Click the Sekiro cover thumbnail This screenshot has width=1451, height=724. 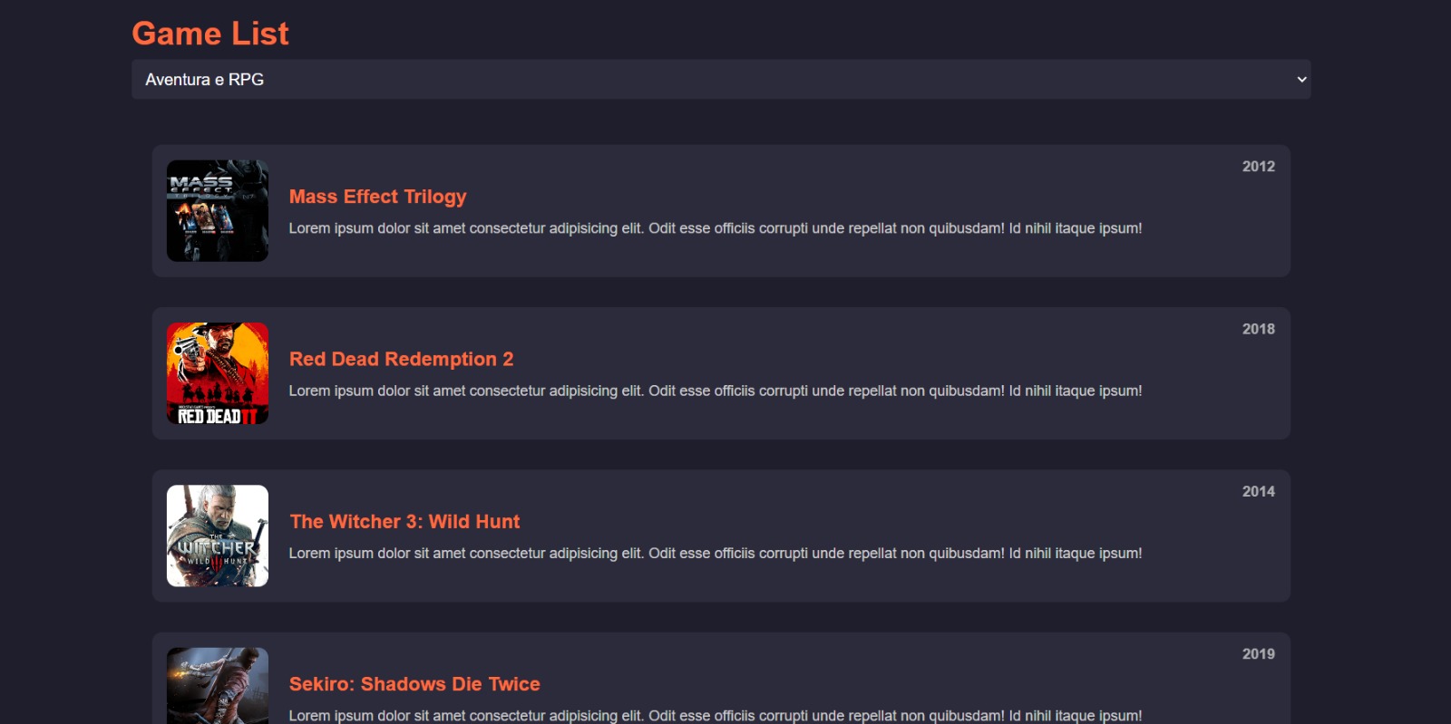218,686
